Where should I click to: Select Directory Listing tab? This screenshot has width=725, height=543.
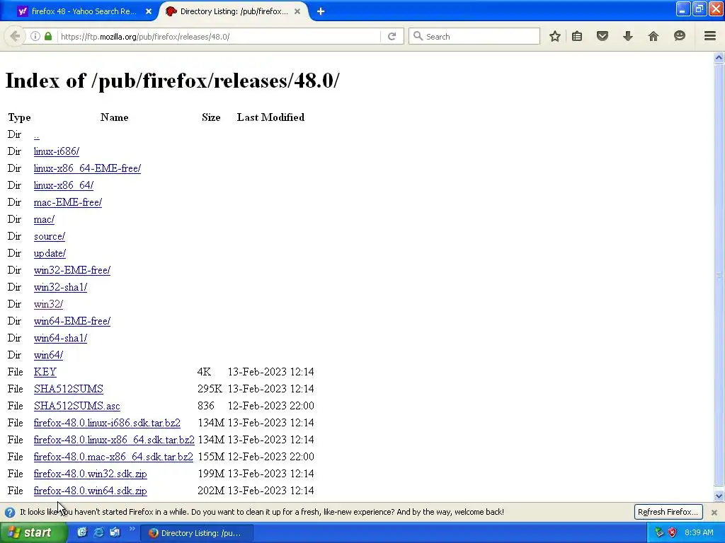[234, 11]
